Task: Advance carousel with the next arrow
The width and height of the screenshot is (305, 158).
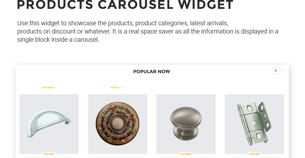Action: (283, 71)
